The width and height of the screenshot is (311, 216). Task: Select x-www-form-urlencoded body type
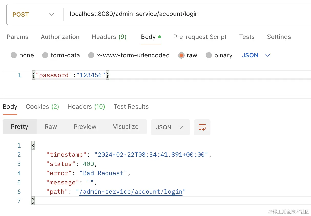[x=91, y=55]
